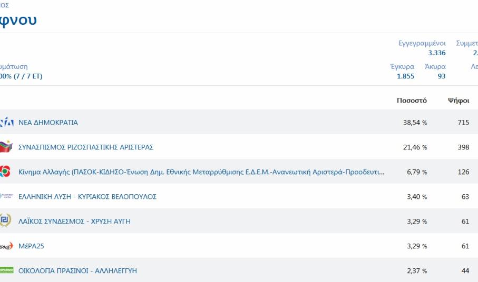The image size is (478, 282).
Task: Open the ΝΕΑ ΔΗΜΟΚΡΑΤΙΑ party link
Action: (x=48, y=123)
